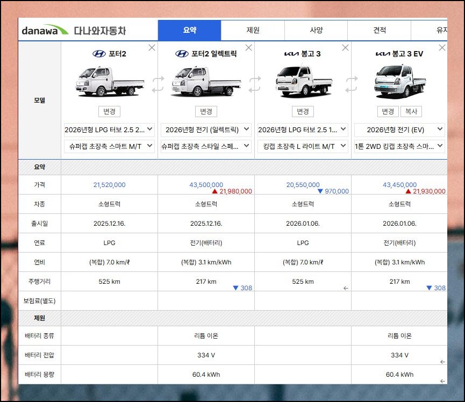This screenshot has width=465, height=402.
Task: Click the 포터2 range 525 km
Action: pos(110,282)
